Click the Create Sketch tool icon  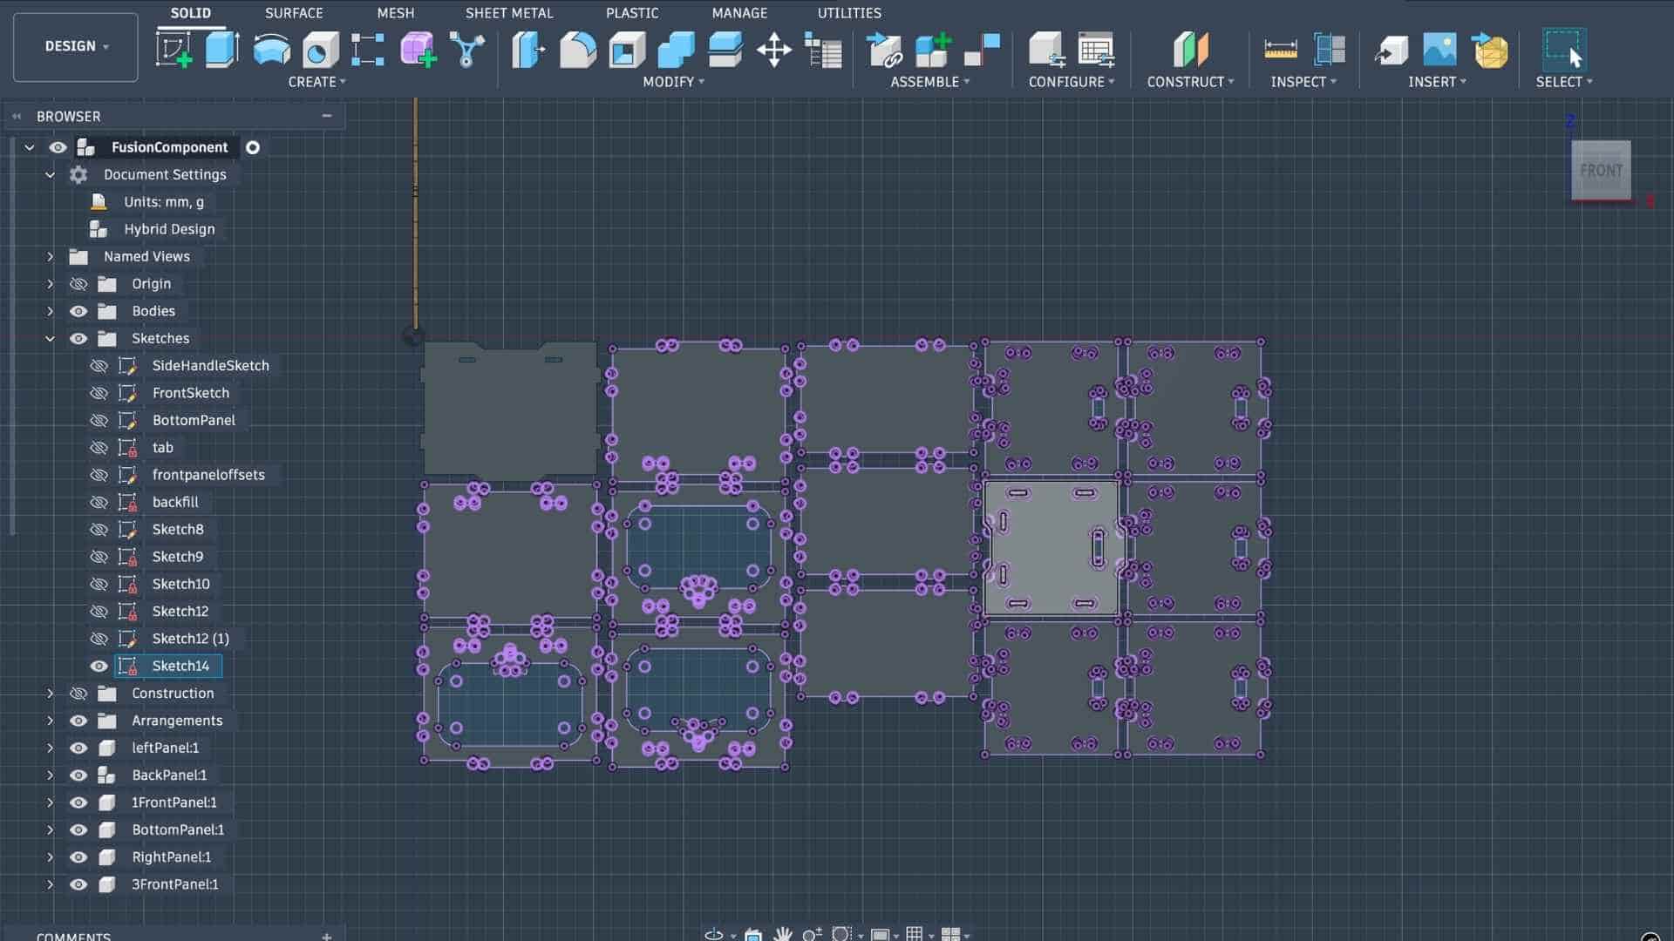tap(174, 50)
